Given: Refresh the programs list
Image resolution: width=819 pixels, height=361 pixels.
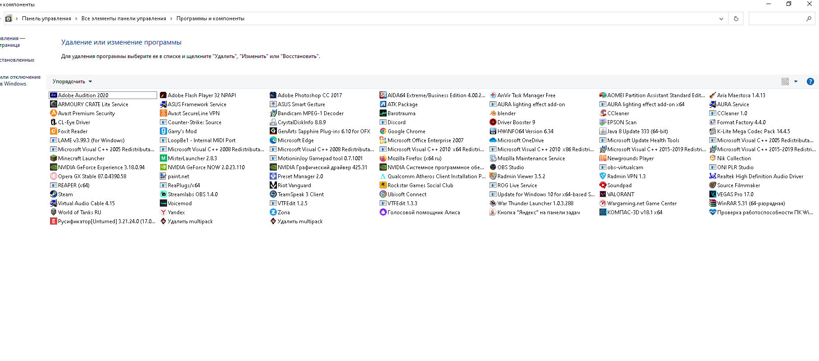Looking at the screenshot, I should coord(736,18).
